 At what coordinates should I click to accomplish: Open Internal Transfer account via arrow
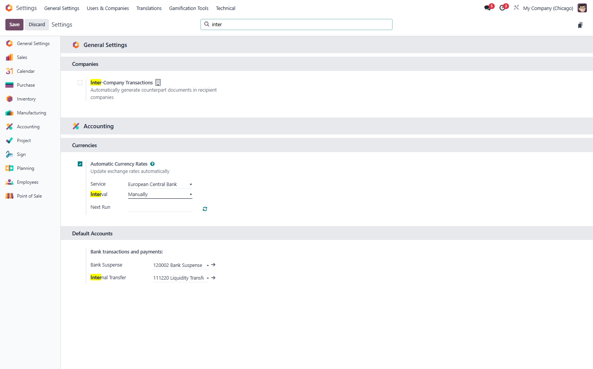pyautogui.click(x=214, y=278)
